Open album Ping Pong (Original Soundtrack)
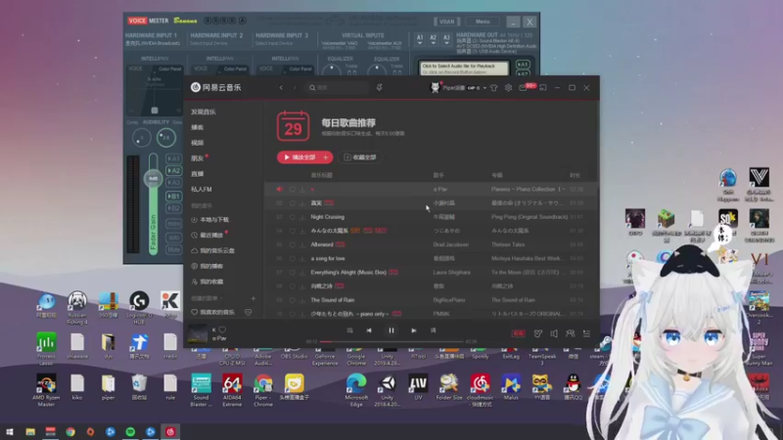 coord(530,217)
